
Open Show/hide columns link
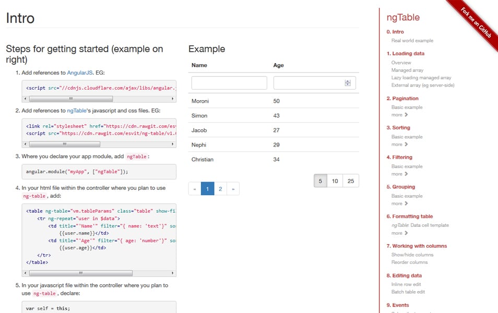pos(412,255)
